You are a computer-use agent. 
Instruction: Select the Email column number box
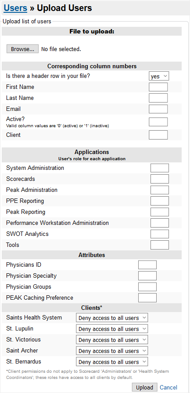[158, 109]
